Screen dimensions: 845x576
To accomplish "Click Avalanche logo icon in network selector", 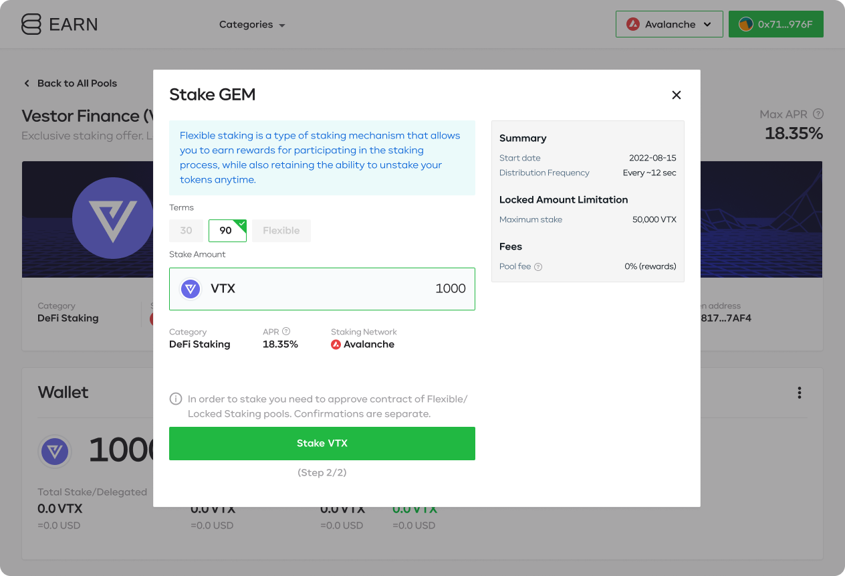I will 632,24.
